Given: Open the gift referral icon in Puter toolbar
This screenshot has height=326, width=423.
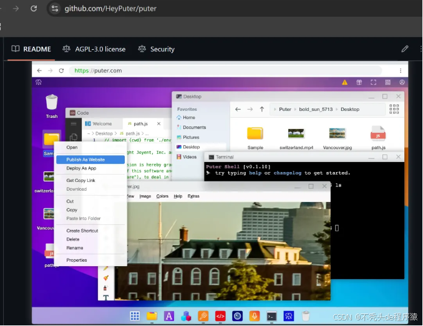Looking at the screenshot, I should click(x=359, y=82).
